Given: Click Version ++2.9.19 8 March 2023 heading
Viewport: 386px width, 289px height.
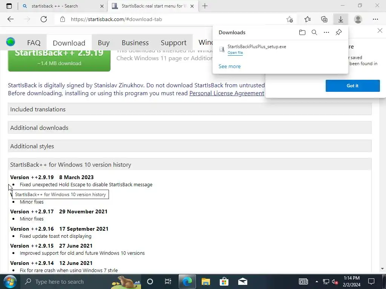Looking at the screenshot, I should 52,177.
